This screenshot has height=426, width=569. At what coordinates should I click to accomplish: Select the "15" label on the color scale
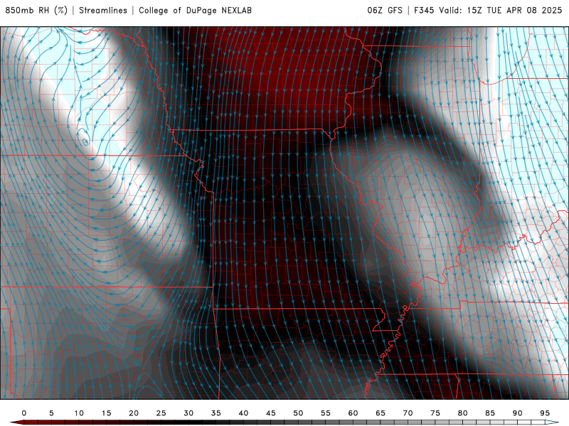pyautogui.click(x=106, y=413)
